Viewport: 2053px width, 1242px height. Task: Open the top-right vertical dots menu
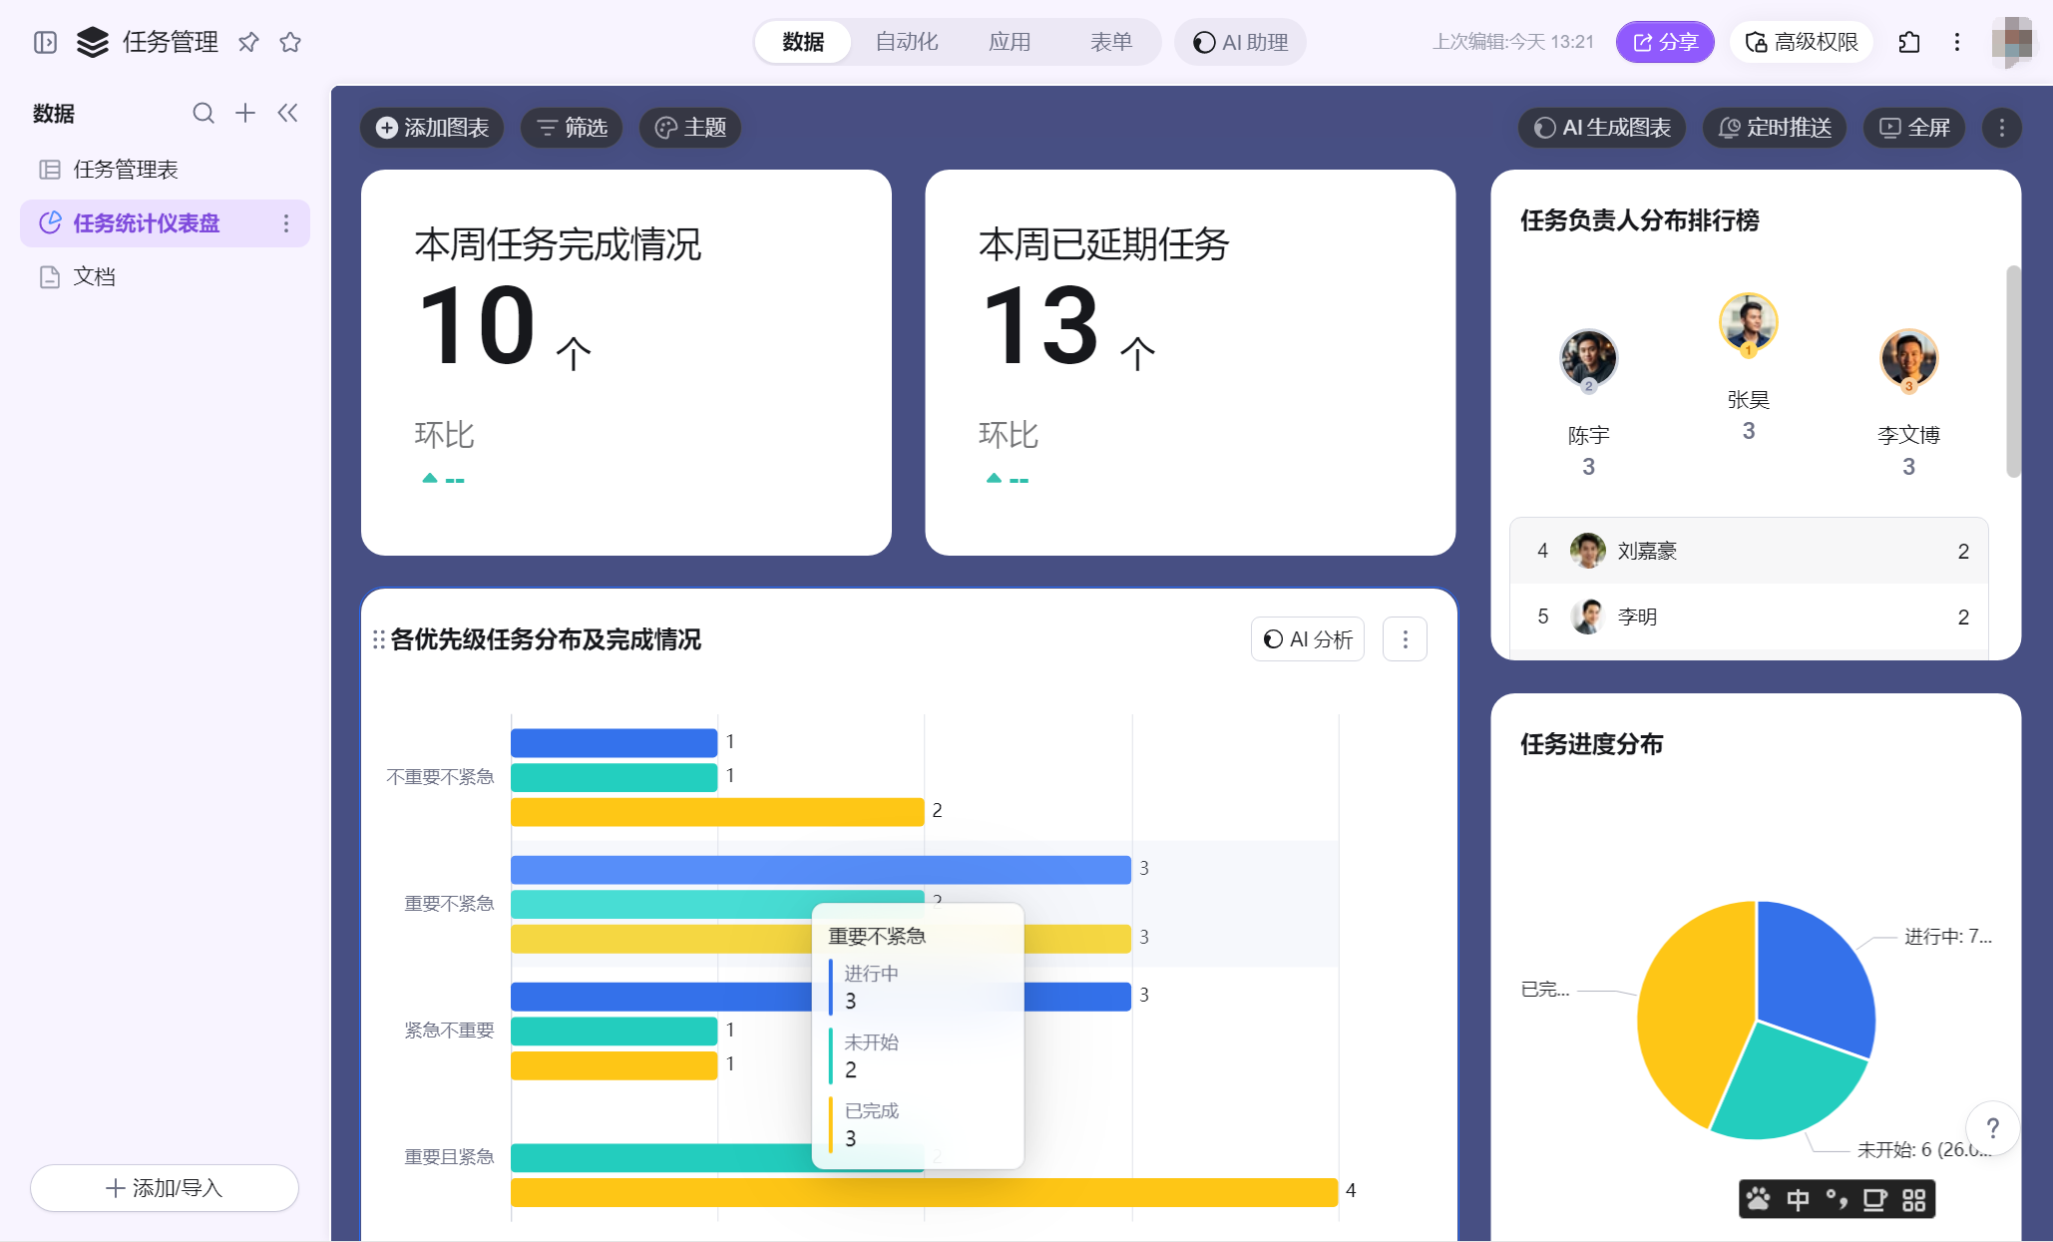point(1956,42)
